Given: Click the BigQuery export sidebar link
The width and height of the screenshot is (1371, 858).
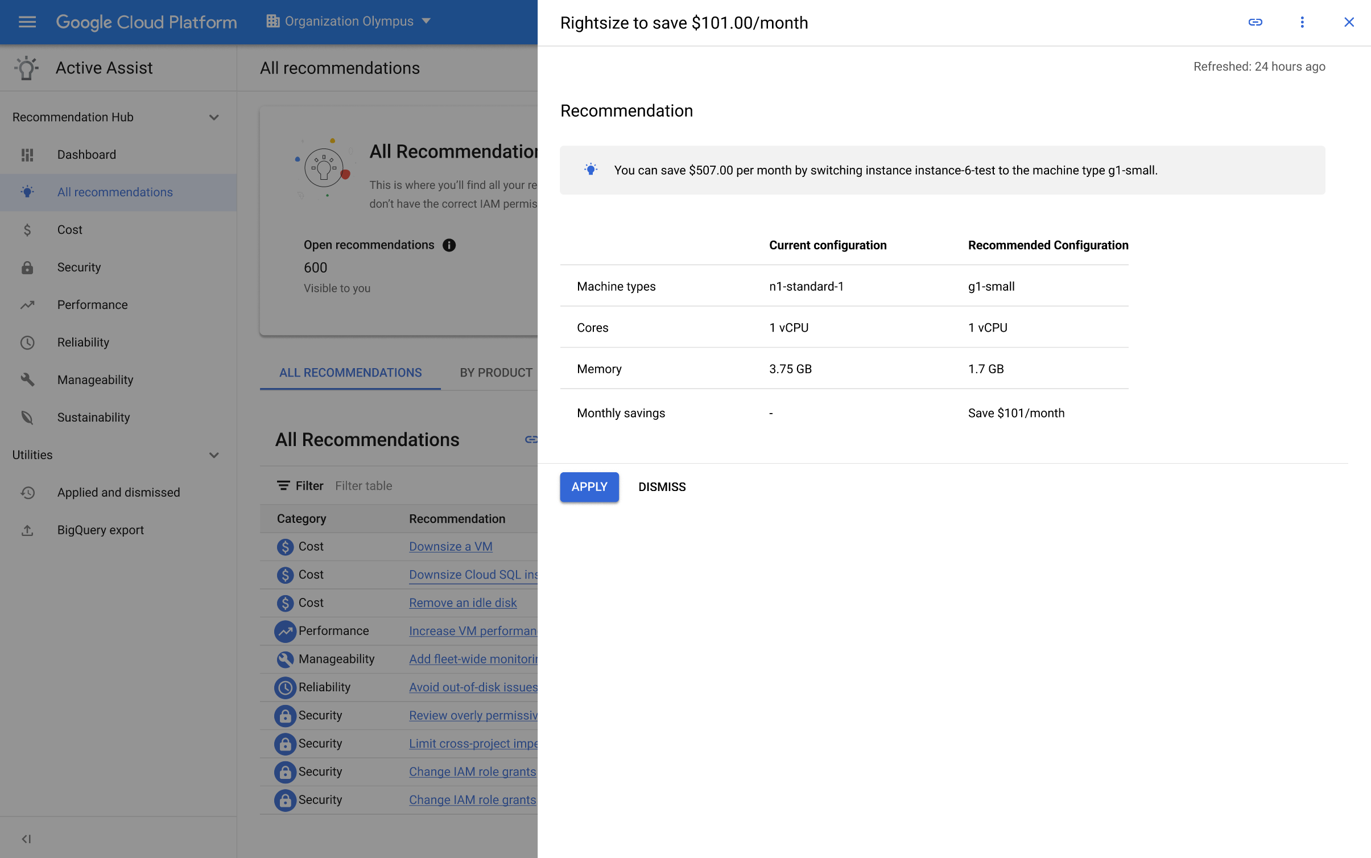Looking at the screenshot, I should pos(99,529).
